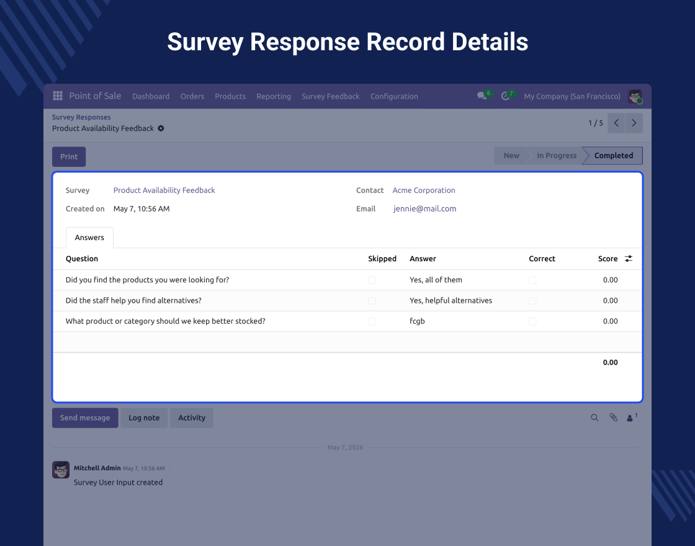Click Mitchell Admin avatar in chatter
Viewport: 695px width, 546px height.
click(61, 470)
